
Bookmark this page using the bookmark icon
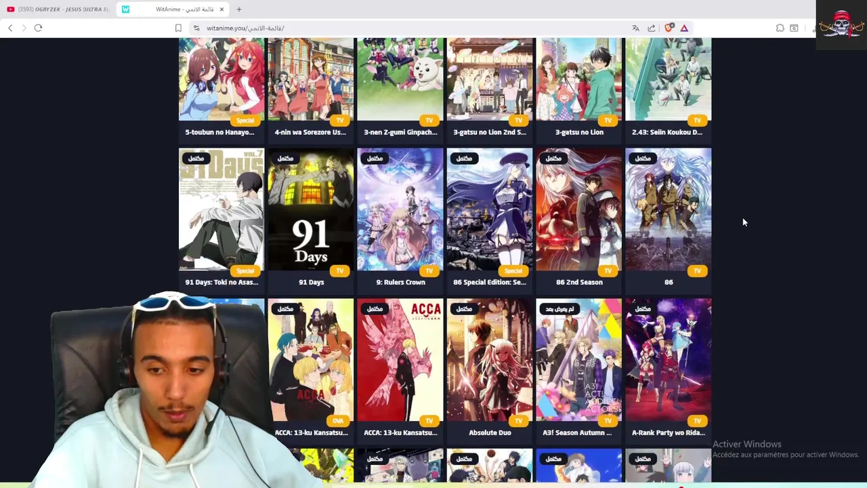click(x=178, y=28)
